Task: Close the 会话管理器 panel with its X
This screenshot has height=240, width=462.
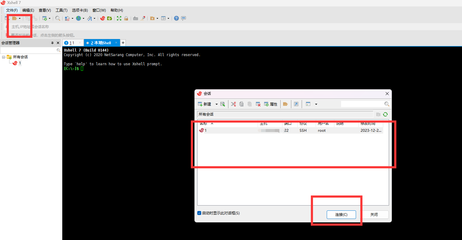Action: pyautogui.click(x=58, y=43)
